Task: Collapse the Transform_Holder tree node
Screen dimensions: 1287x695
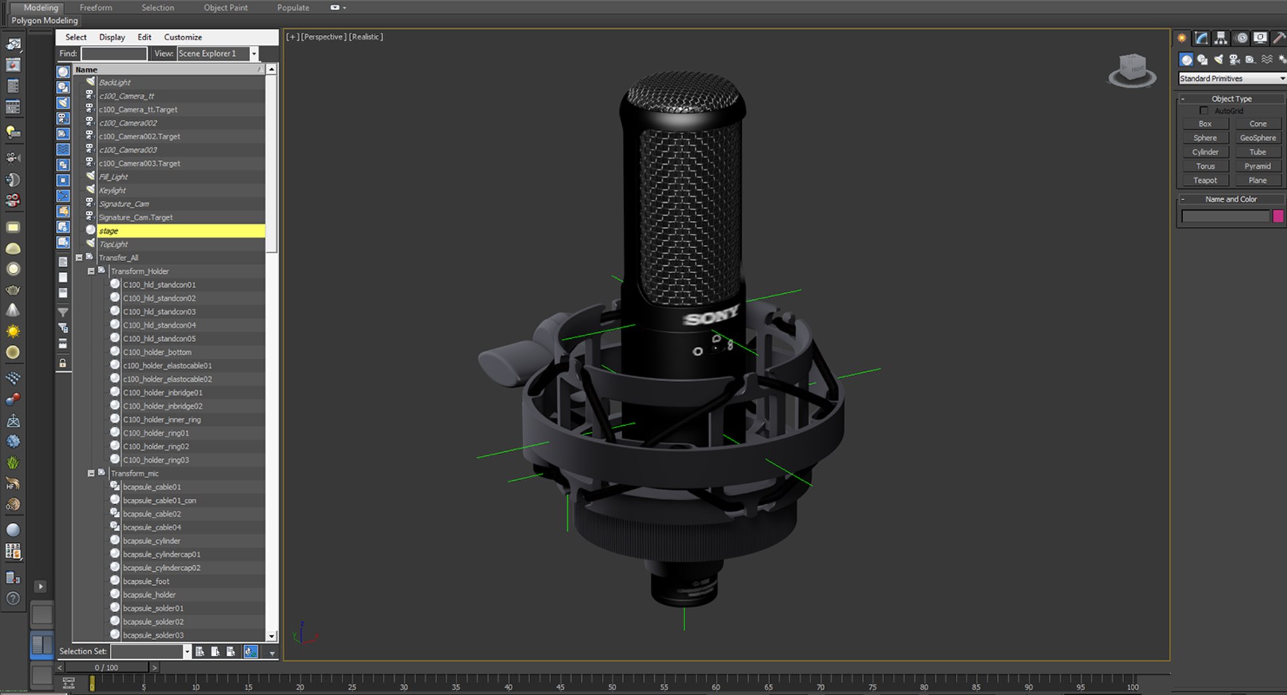Action: point(91,271)
